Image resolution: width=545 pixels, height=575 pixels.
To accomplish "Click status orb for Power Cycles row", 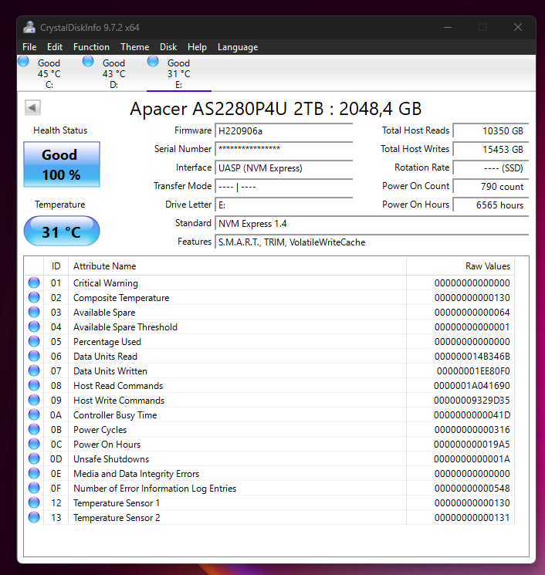I will pos(34,429).
